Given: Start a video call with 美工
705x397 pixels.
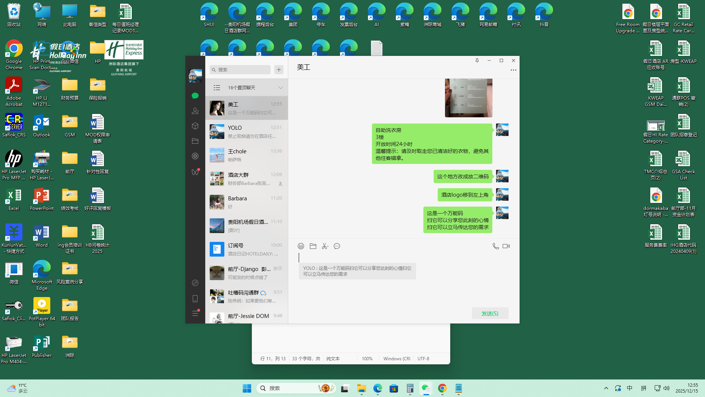Looking at the screenshot, I should pyautogui.click(x=506, y=246).
